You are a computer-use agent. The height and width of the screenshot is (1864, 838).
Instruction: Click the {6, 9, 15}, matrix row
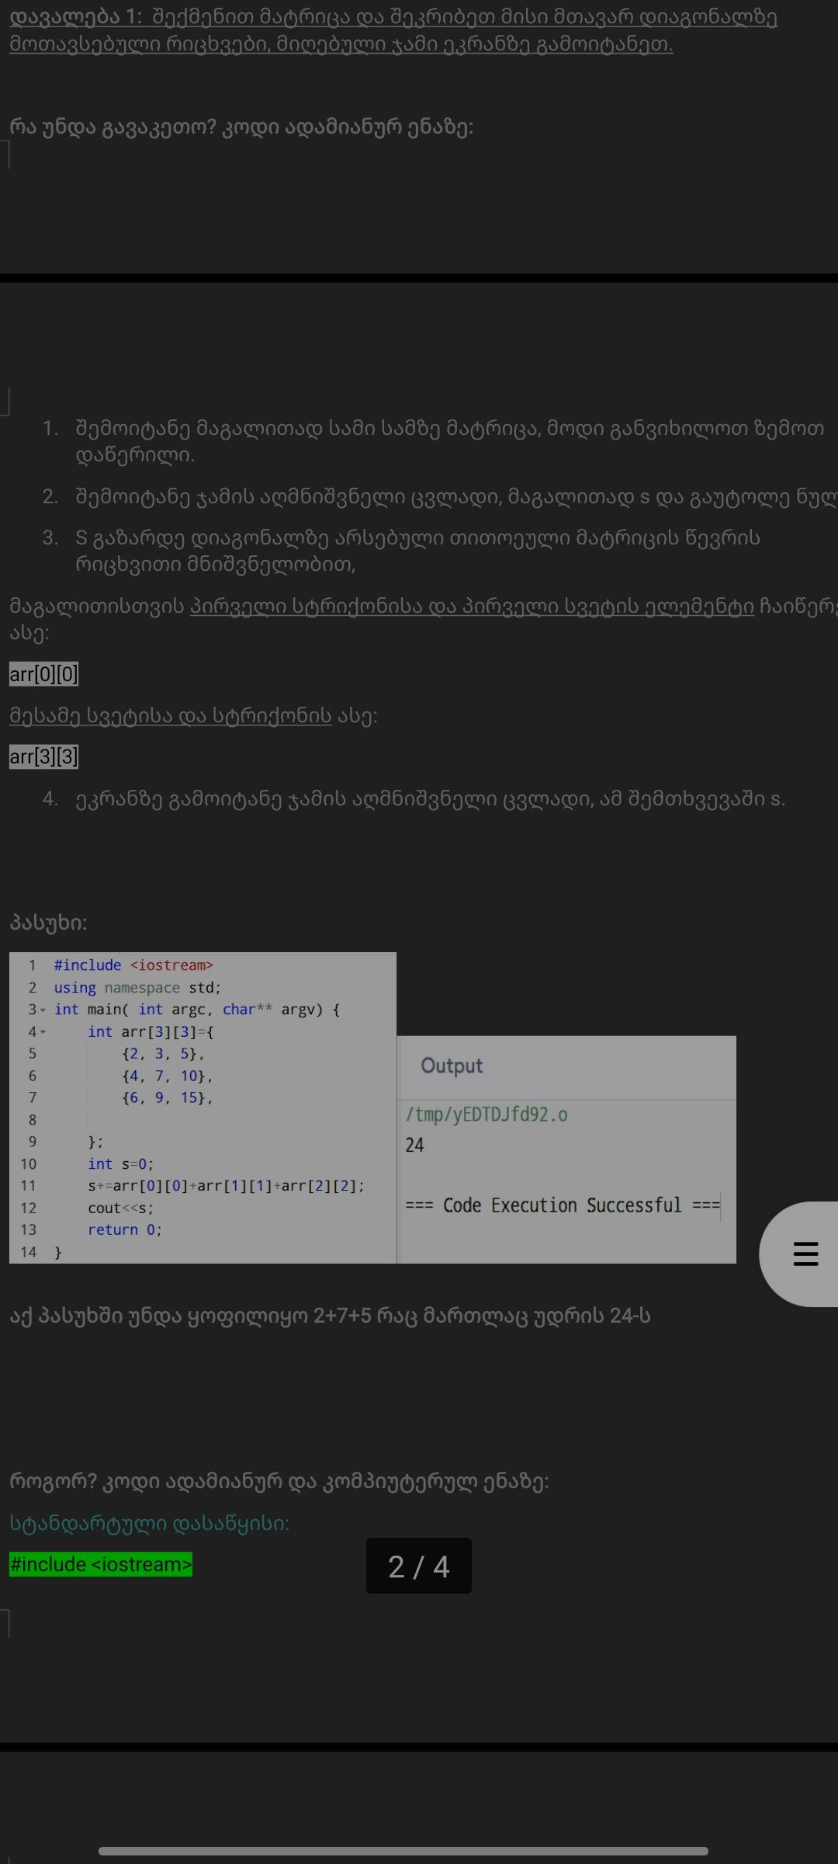[x=167, y=1097]
